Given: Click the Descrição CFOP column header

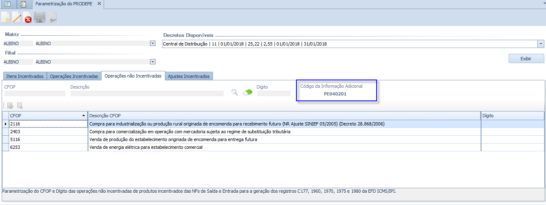Looking at the screenshot, I should 284,116.
